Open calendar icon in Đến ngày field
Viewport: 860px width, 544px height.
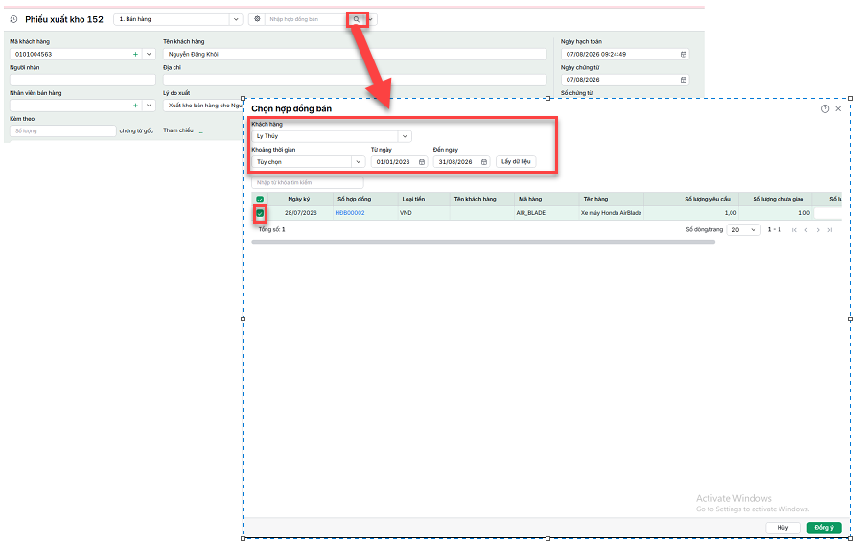tap(484, 162)
